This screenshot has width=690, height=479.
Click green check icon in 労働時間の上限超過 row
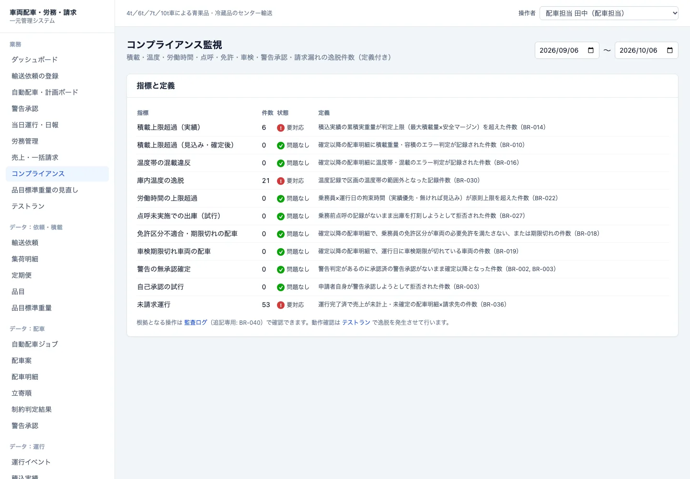(x=281, y=199)
